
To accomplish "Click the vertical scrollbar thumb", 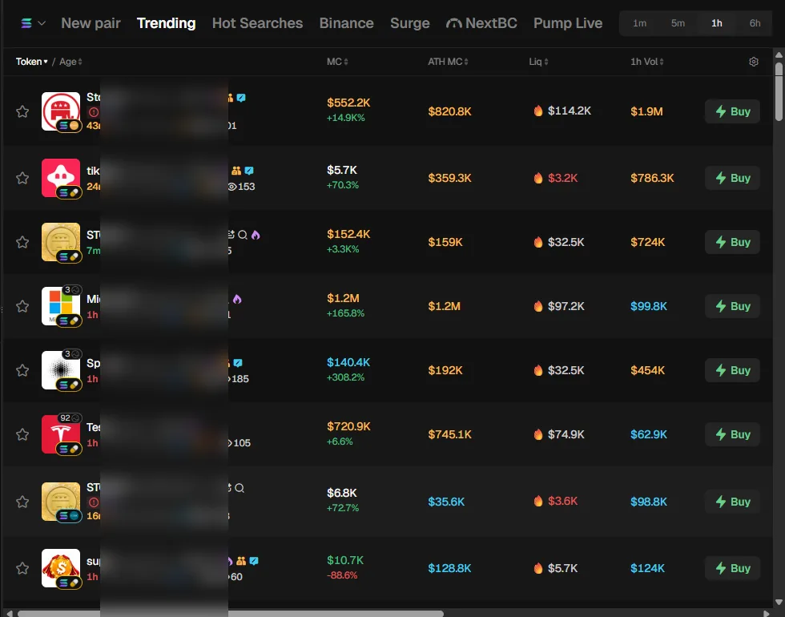I will tap(779, 91).
